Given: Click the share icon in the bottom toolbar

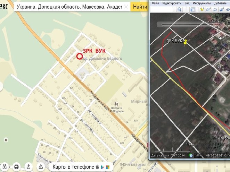Looking at the screenshot, I should [29, 167].
